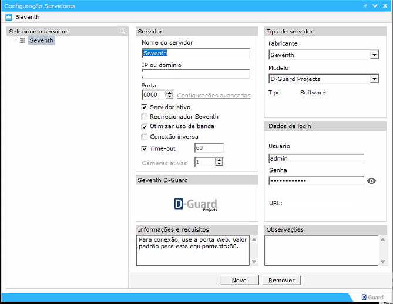Image resolution: width=393 pixels, height=304 pixels.
Task: Click the collapse chevron in title bar
Action: click(375, 6)
